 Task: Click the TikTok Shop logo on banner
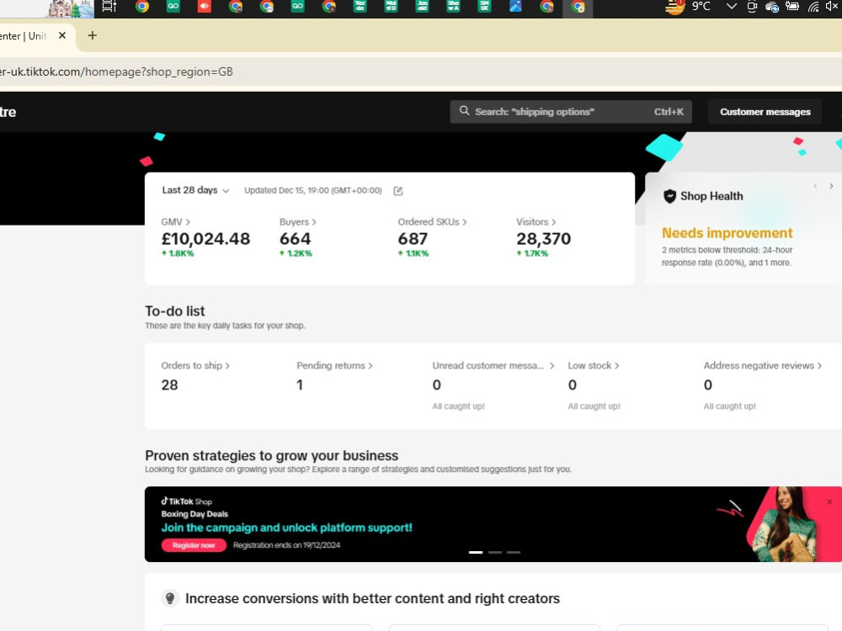(186, 501)
